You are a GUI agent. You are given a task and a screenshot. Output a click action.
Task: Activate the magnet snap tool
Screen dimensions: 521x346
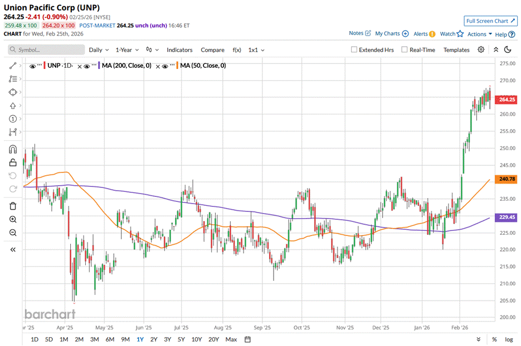[x=13, y=149]
